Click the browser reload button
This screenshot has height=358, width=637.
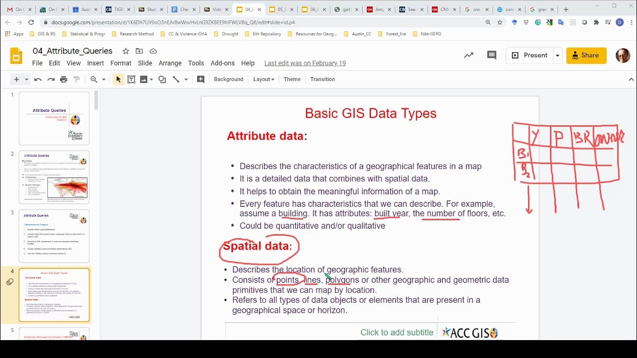(31, 22)
